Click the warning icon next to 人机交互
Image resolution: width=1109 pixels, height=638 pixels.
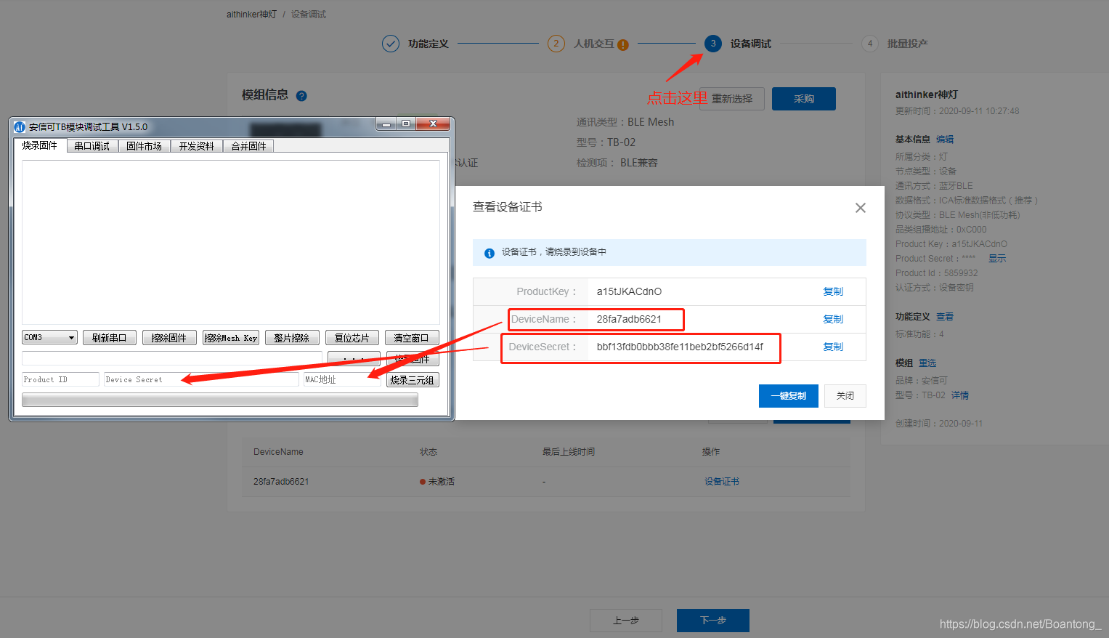pos(622,44)
